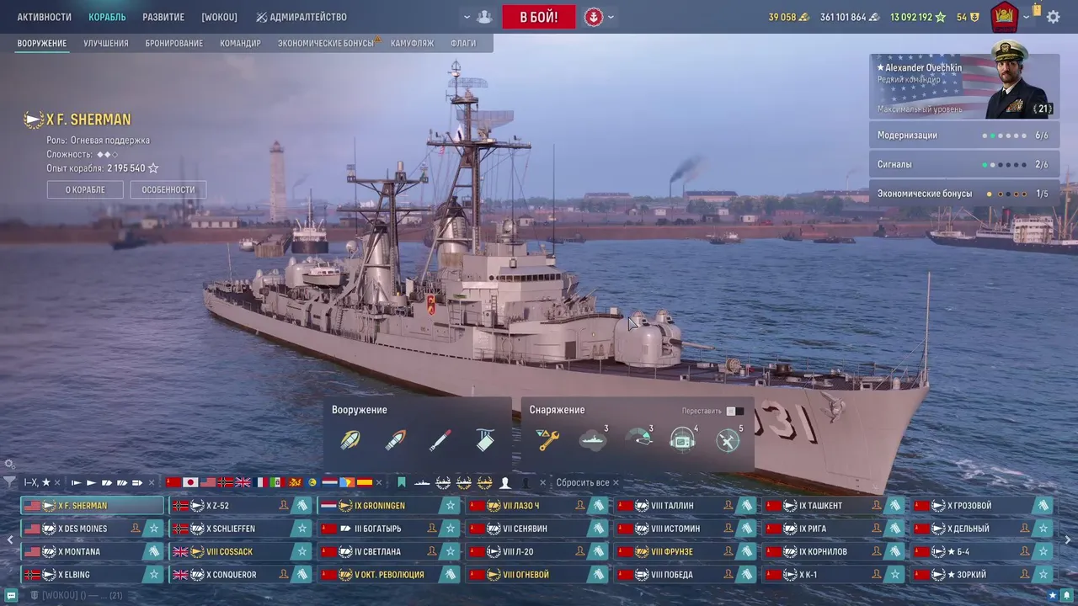Open Alexander Ovechkin commander card
Viewport: 1078px width, 606px height.
coord(964,86)
